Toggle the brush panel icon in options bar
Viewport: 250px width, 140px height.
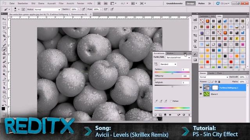coord(23,9)
